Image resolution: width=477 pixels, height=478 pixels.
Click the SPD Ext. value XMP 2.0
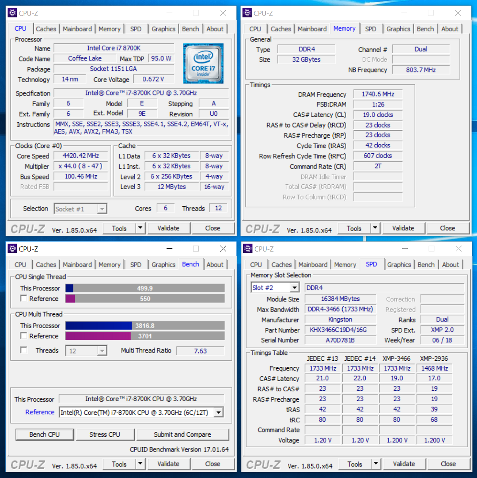click(442, 330)
